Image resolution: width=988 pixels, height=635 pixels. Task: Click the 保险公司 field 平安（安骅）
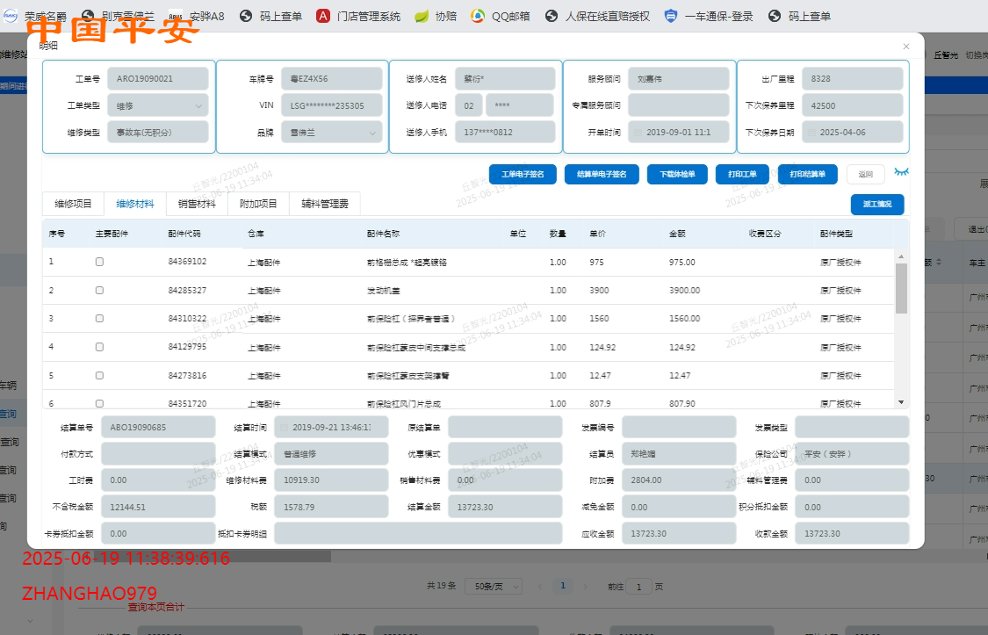(x=852, y=453)
